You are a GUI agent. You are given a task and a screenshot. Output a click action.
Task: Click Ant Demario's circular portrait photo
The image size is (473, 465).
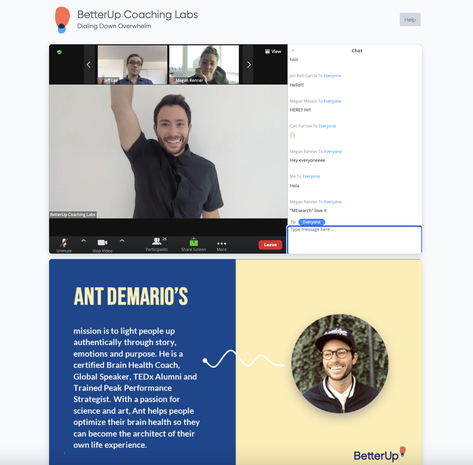340,364
